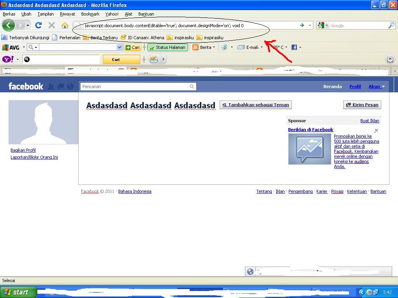Open Facebook messages icon

(x=60, y=87)
